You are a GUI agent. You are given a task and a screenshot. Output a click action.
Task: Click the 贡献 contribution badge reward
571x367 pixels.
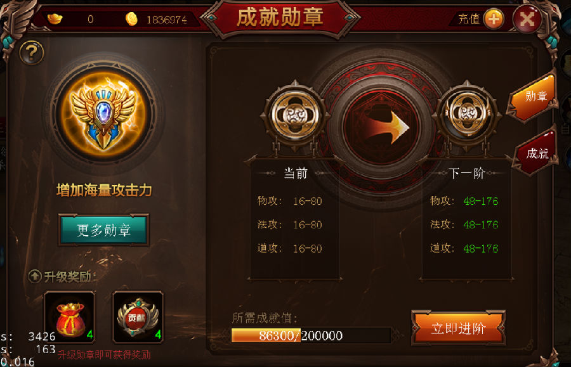pyautogui.click(x=138, y=317)
